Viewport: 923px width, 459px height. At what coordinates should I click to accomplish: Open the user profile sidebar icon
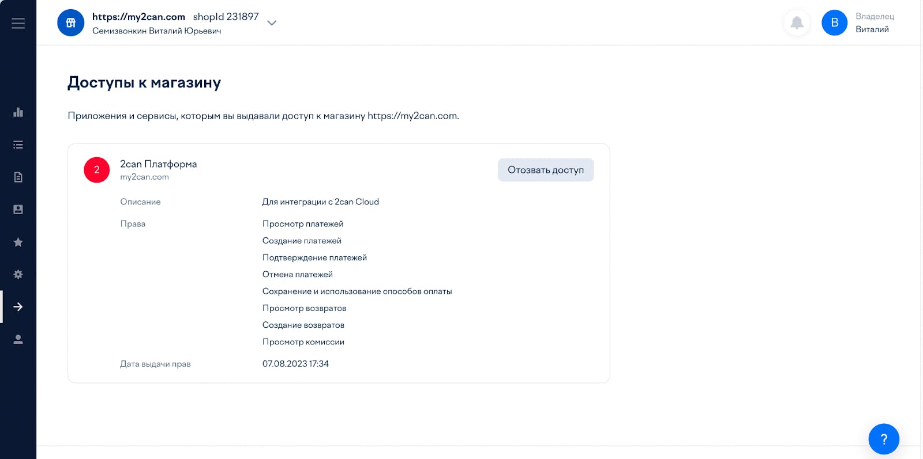(18, 339)
